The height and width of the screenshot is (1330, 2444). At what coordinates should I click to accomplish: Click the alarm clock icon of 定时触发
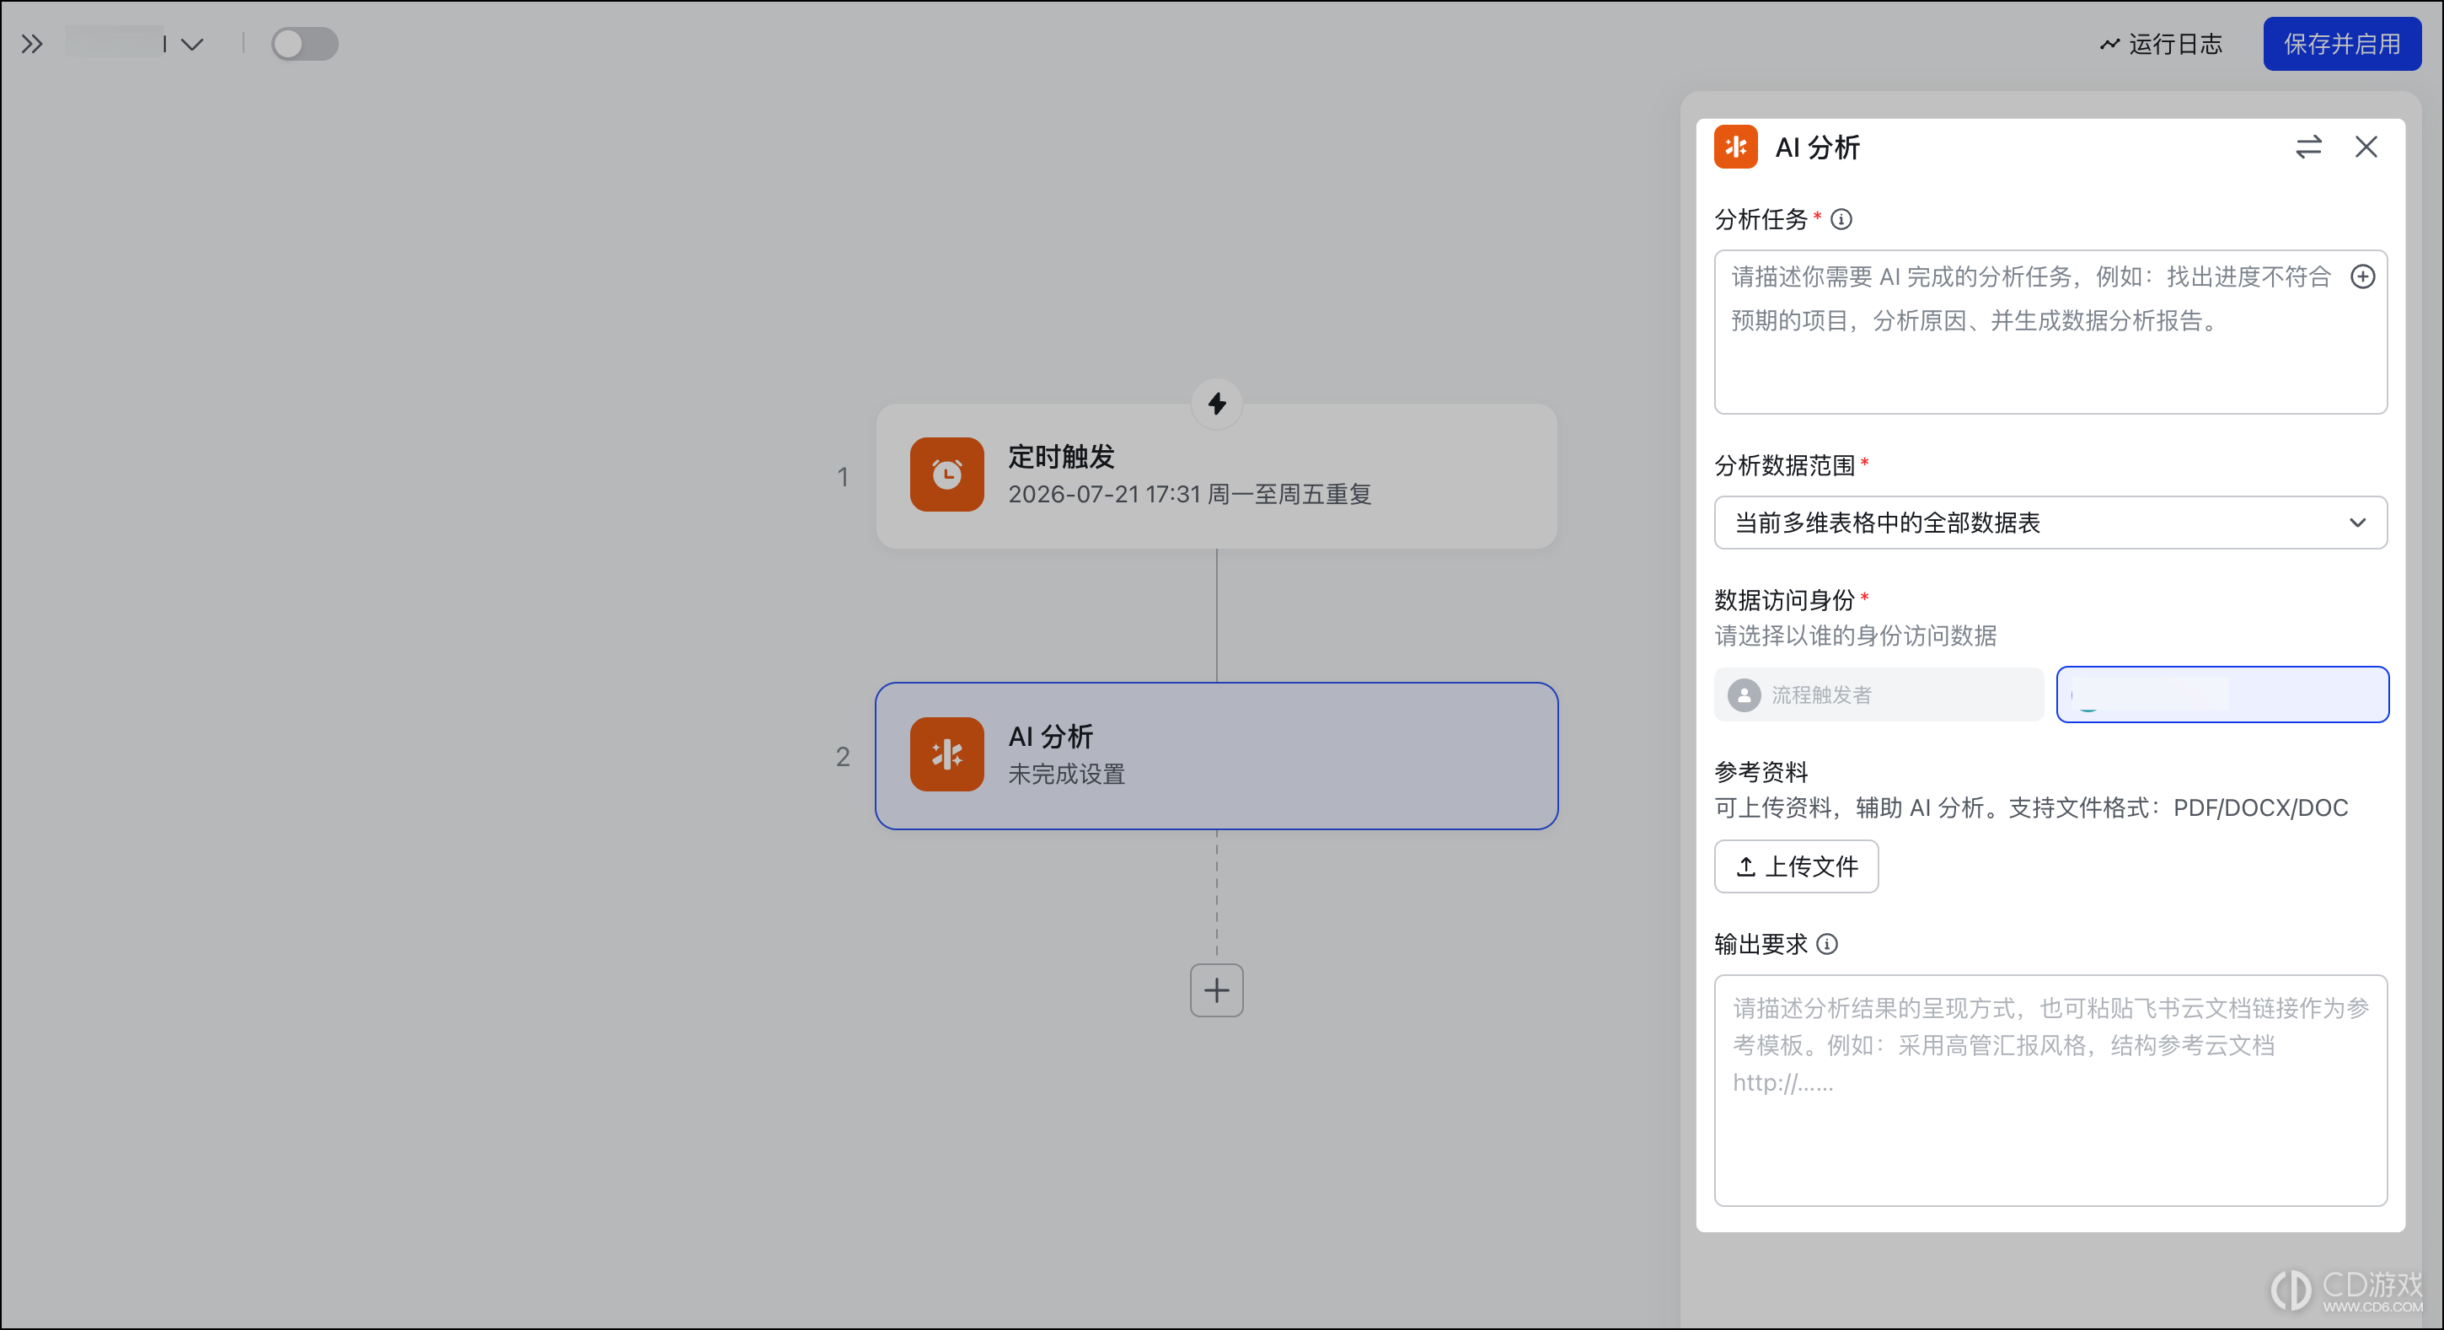(x=947, y=475)
